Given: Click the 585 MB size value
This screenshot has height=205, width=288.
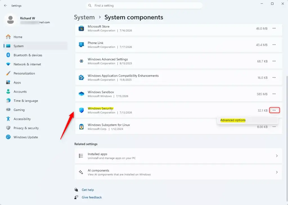Looking at the screenshot, I should [x=262, y=94].
